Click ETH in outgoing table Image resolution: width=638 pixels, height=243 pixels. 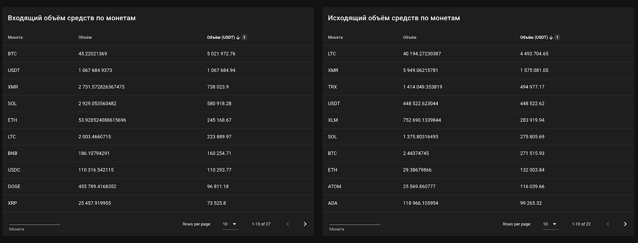(333, 170)
